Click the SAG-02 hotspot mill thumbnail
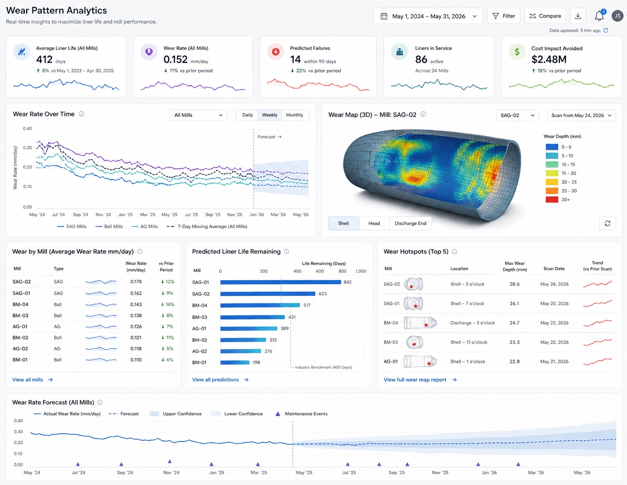The image size is (627, 485). (414, 284)
